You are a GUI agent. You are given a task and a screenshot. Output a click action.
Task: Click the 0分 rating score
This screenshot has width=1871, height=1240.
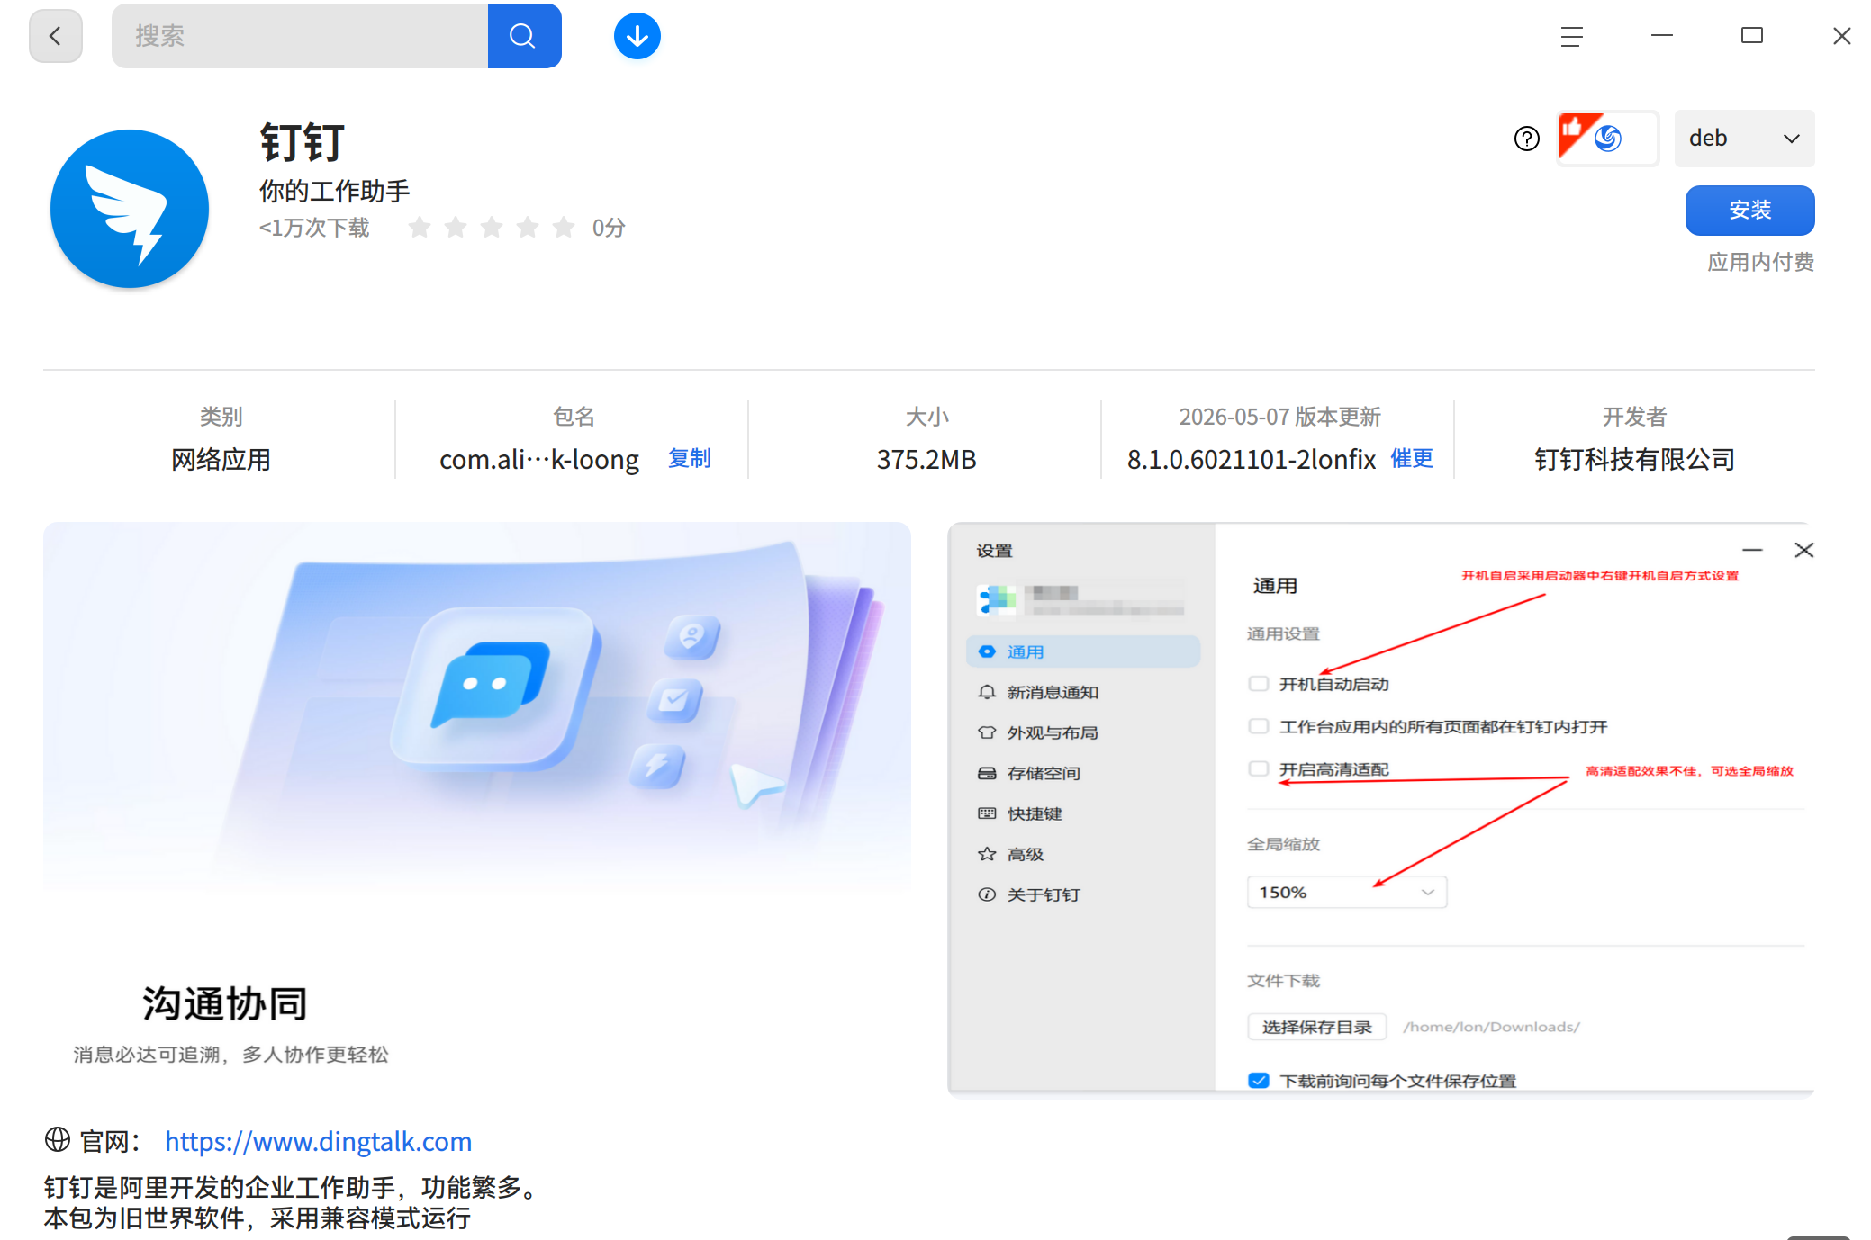point(609,228)
